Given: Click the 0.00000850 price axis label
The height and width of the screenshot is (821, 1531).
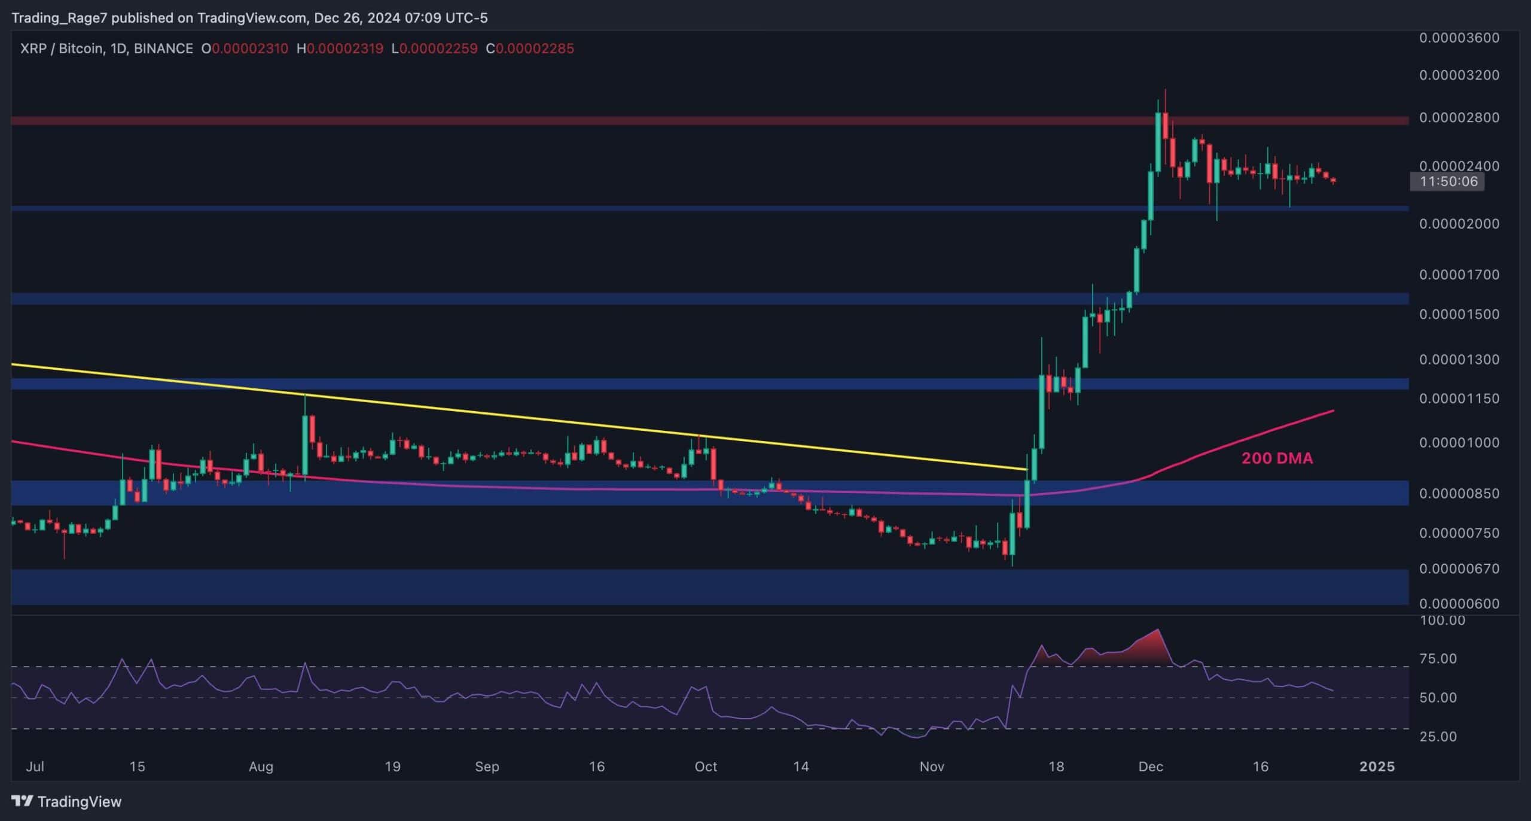Looking at the screenshot, I should click(1459, 494).
